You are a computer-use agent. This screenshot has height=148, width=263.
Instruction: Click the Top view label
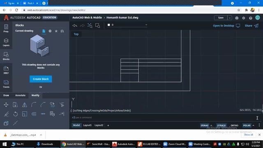76,34
